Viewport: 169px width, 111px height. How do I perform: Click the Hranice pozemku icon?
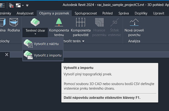(99, 22)
